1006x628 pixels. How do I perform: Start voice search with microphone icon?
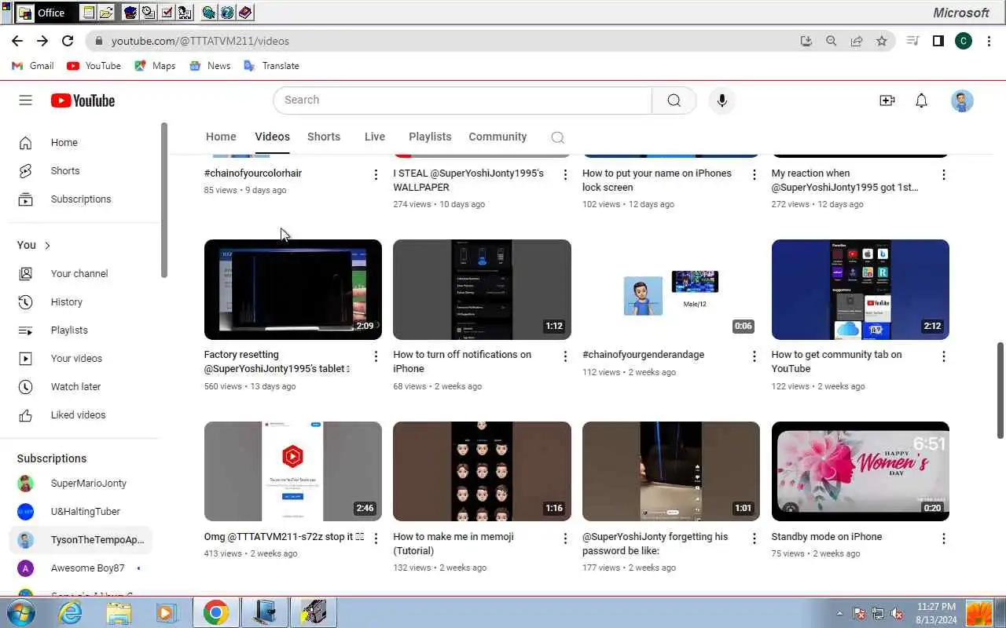pyautogui.click(x=722, y=100)
